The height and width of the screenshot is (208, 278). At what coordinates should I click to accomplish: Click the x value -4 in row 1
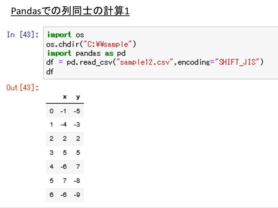[x=63, y=125]
